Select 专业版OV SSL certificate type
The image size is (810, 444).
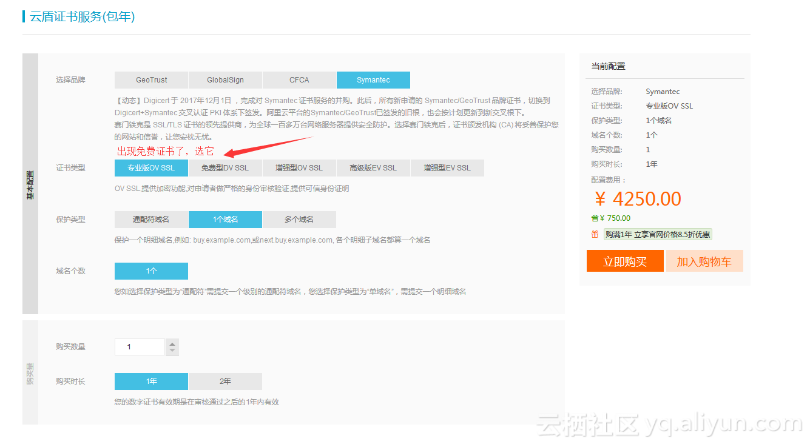151,168
